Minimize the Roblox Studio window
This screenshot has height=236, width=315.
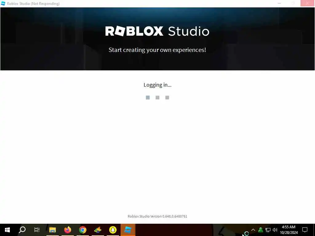(279, 3)
